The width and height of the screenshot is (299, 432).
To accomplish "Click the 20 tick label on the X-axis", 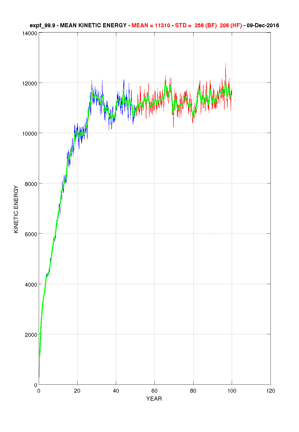I will [x=77, y=391].
